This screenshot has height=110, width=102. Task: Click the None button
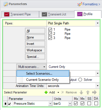click(x=35, y=37)
